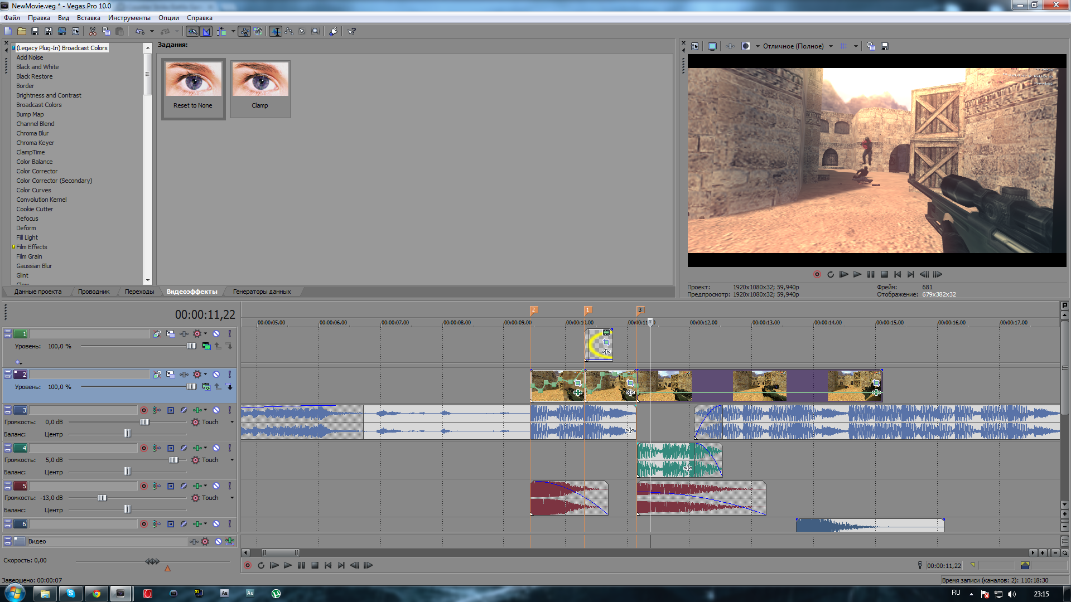Copy preview snapshot to clipboard icon
This screenshot has height=602, width=1071.
[x=871, y=46]
